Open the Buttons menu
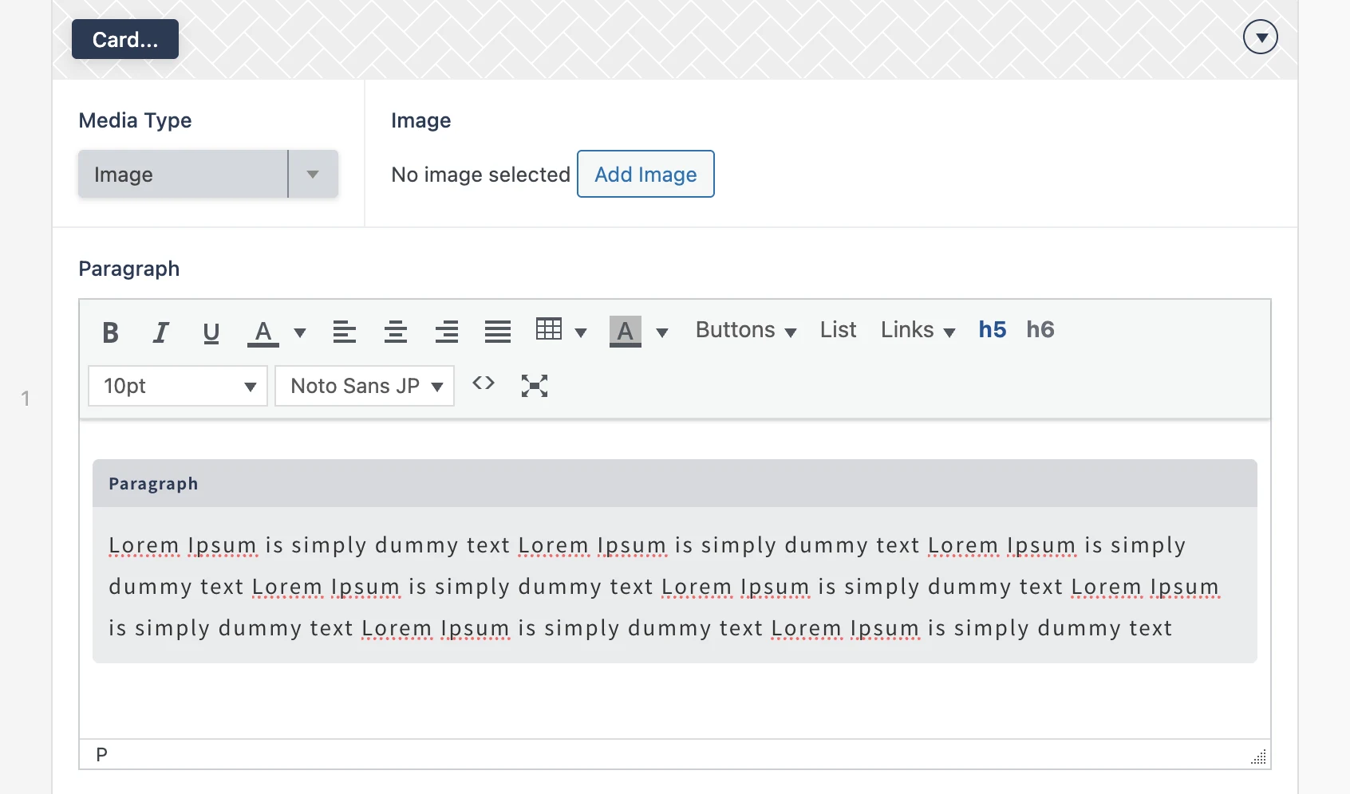 coord(745,330)
